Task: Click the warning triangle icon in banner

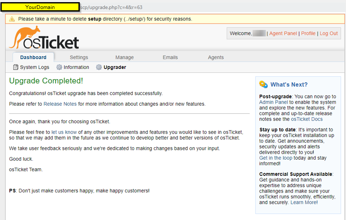Action: click(12, 19)
